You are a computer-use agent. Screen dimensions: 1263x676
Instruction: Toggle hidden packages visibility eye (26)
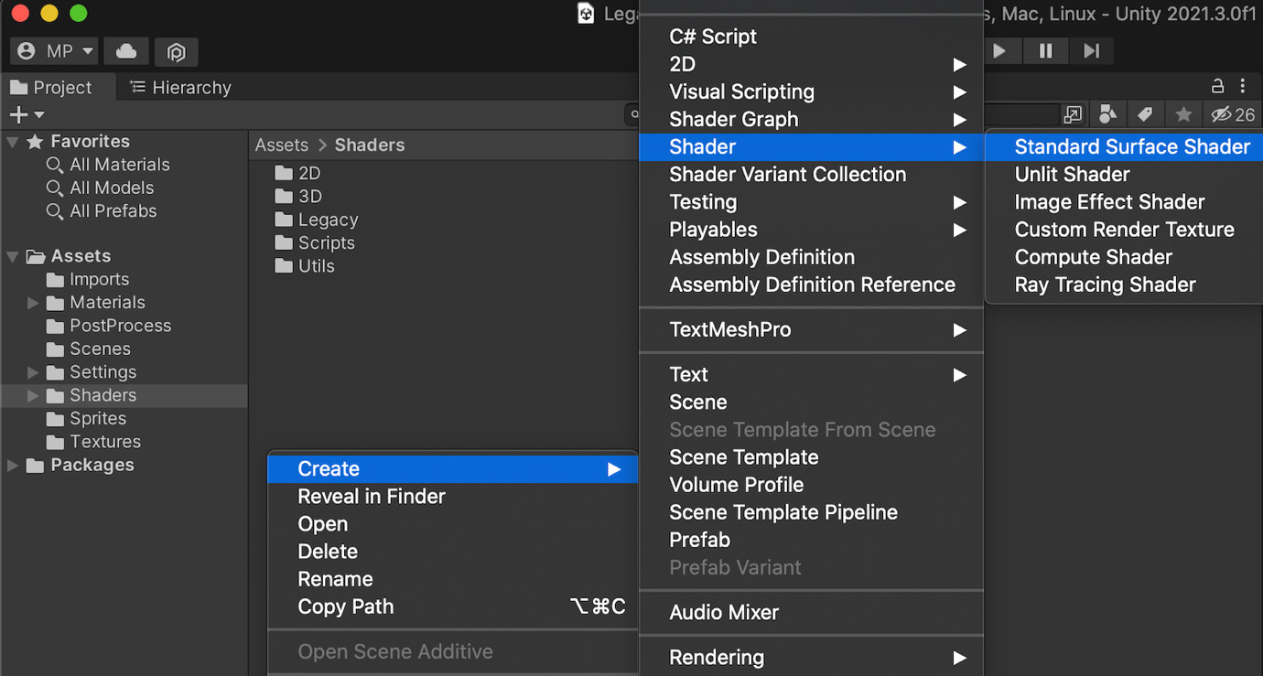[1232, 114]
